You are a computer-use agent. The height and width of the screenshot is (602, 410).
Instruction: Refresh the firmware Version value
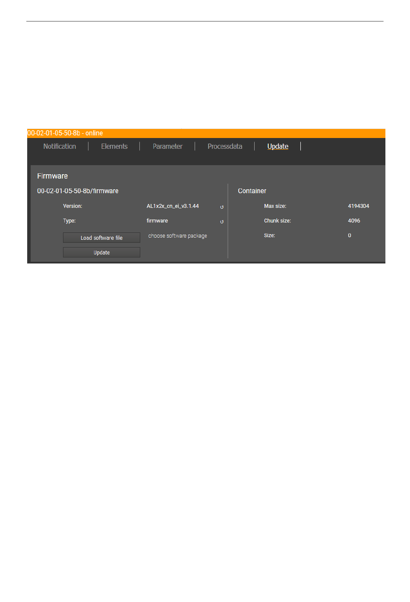(222, 207)
